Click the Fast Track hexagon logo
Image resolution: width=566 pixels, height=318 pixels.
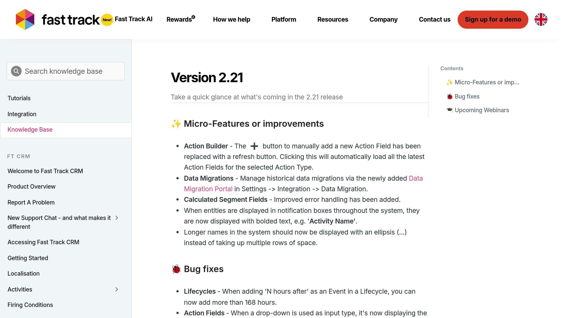(x=25, y=19)
